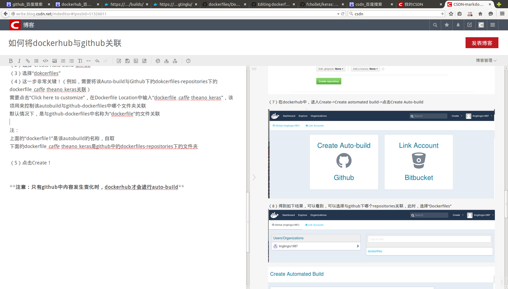508x289 pixels.
Task: Redo the last undone edit
Action: pos(105,61)
